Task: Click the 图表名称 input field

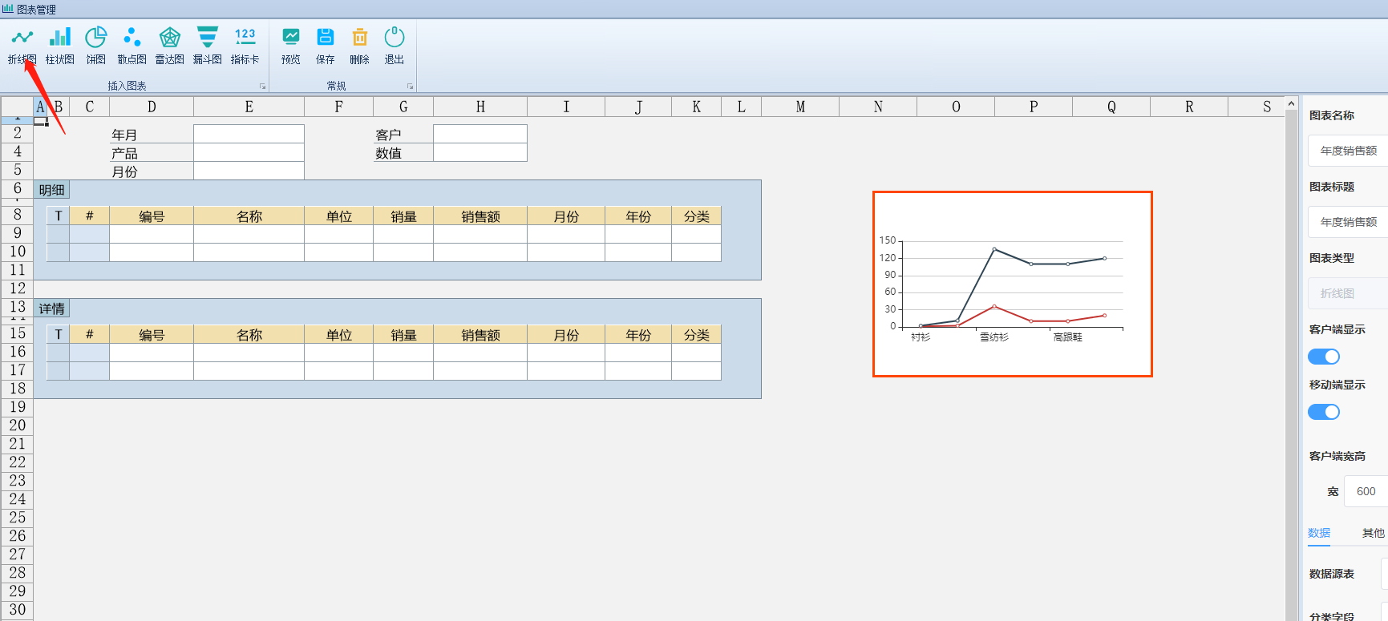Action: tap(1347, 151)
